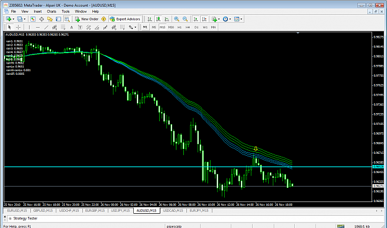Expand the New Chart dropdown arrow
This screenshot has width=387, height=228.
point(14,19)
